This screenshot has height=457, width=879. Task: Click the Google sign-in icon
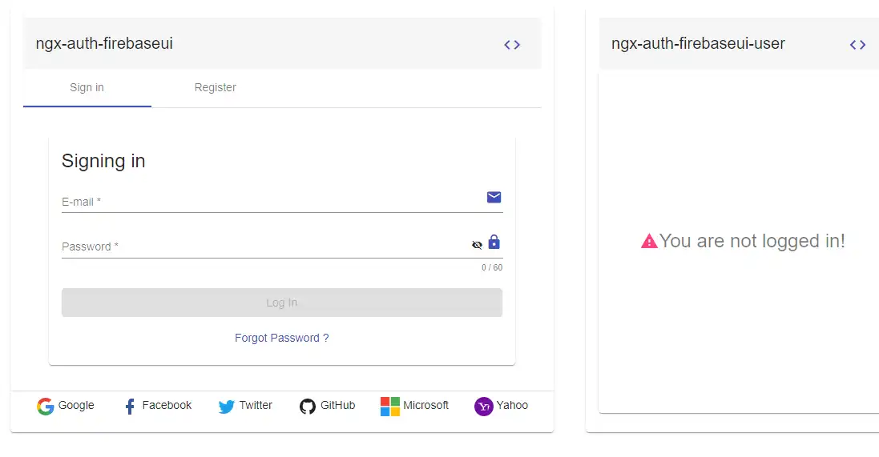click(46, 407)
